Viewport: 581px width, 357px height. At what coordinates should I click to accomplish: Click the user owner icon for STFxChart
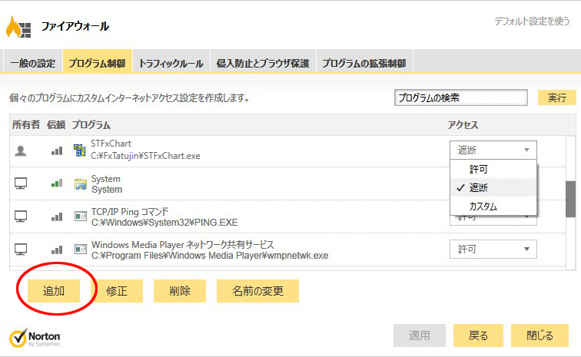(21, 150)
